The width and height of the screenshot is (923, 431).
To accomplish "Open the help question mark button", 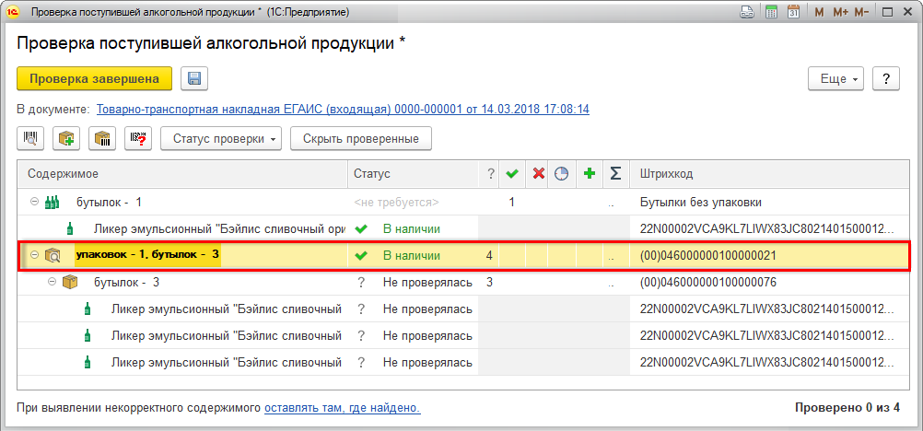I will pos(885,79).
